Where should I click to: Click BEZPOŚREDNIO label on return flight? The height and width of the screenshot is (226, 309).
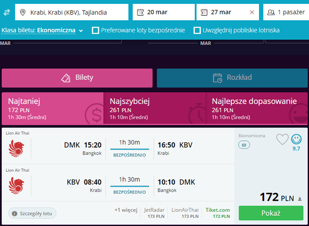pyautogui.click(x=129, y=192)
